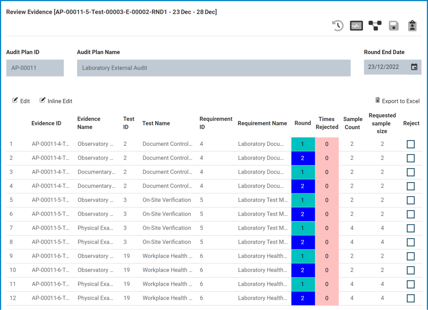Select the Reject checkbox for row 12
This screenshot has width=428, height=310.
point(410,298)
